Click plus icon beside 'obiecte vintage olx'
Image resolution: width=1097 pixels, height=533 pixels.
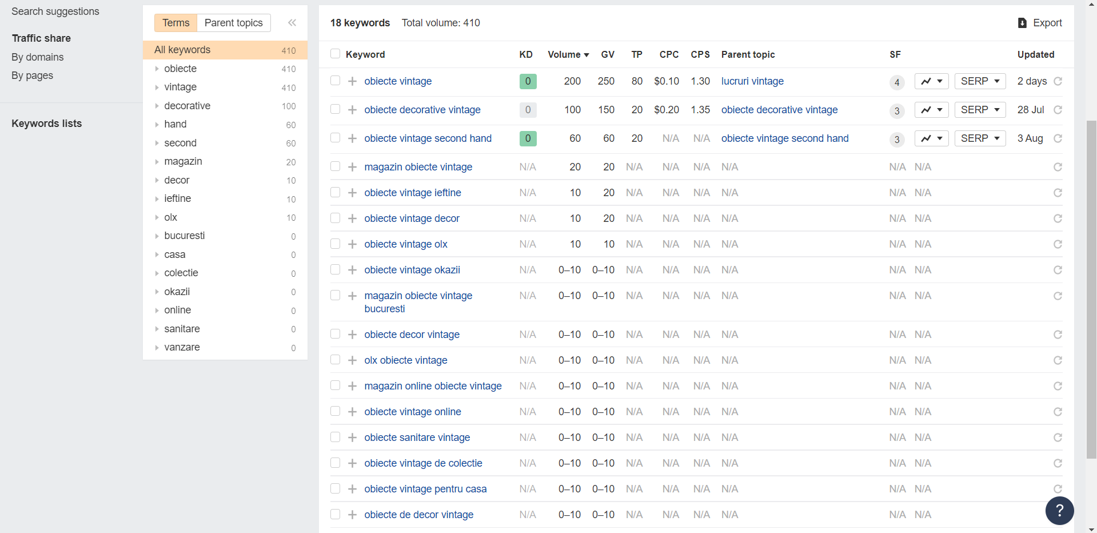[352, 244]
